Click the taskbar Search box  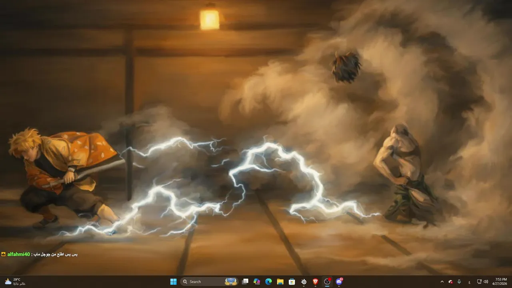(209, 282)
